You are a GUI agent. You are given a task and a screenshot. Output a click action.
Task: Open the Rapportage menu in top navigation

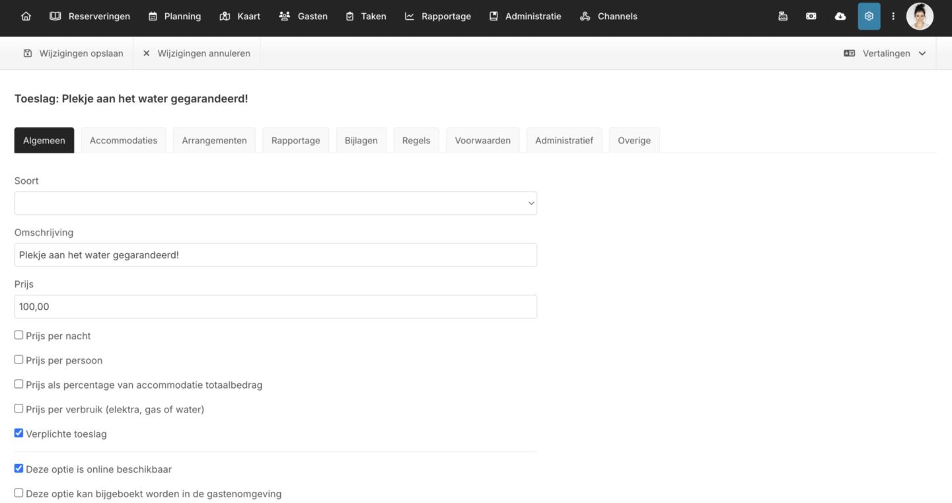[438, 17]
